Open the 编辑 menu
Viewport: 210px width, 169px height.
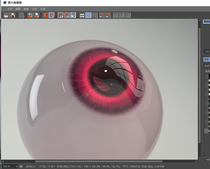coord(18,9)
